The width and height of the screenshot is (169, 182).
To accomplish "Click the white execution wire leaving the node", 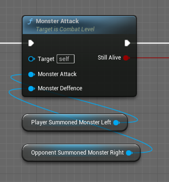I will click(153, 43).
